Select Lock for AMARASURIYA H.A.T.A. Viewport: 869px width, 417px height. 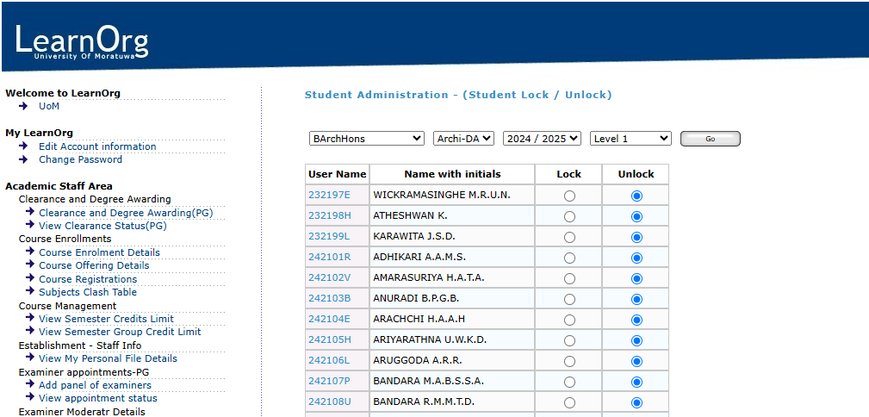click(569, 278)
